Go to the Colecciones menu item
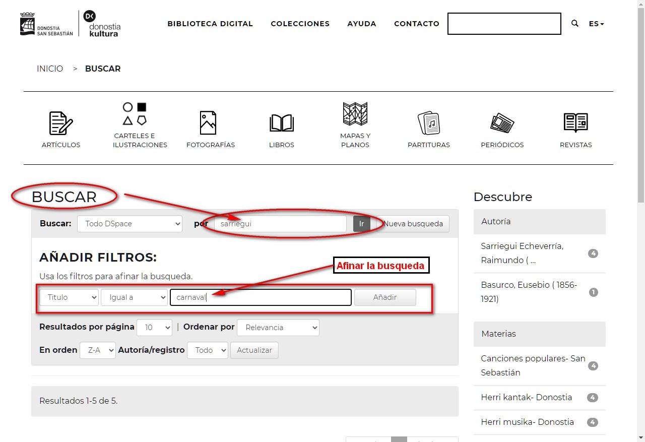 (300, 24)
